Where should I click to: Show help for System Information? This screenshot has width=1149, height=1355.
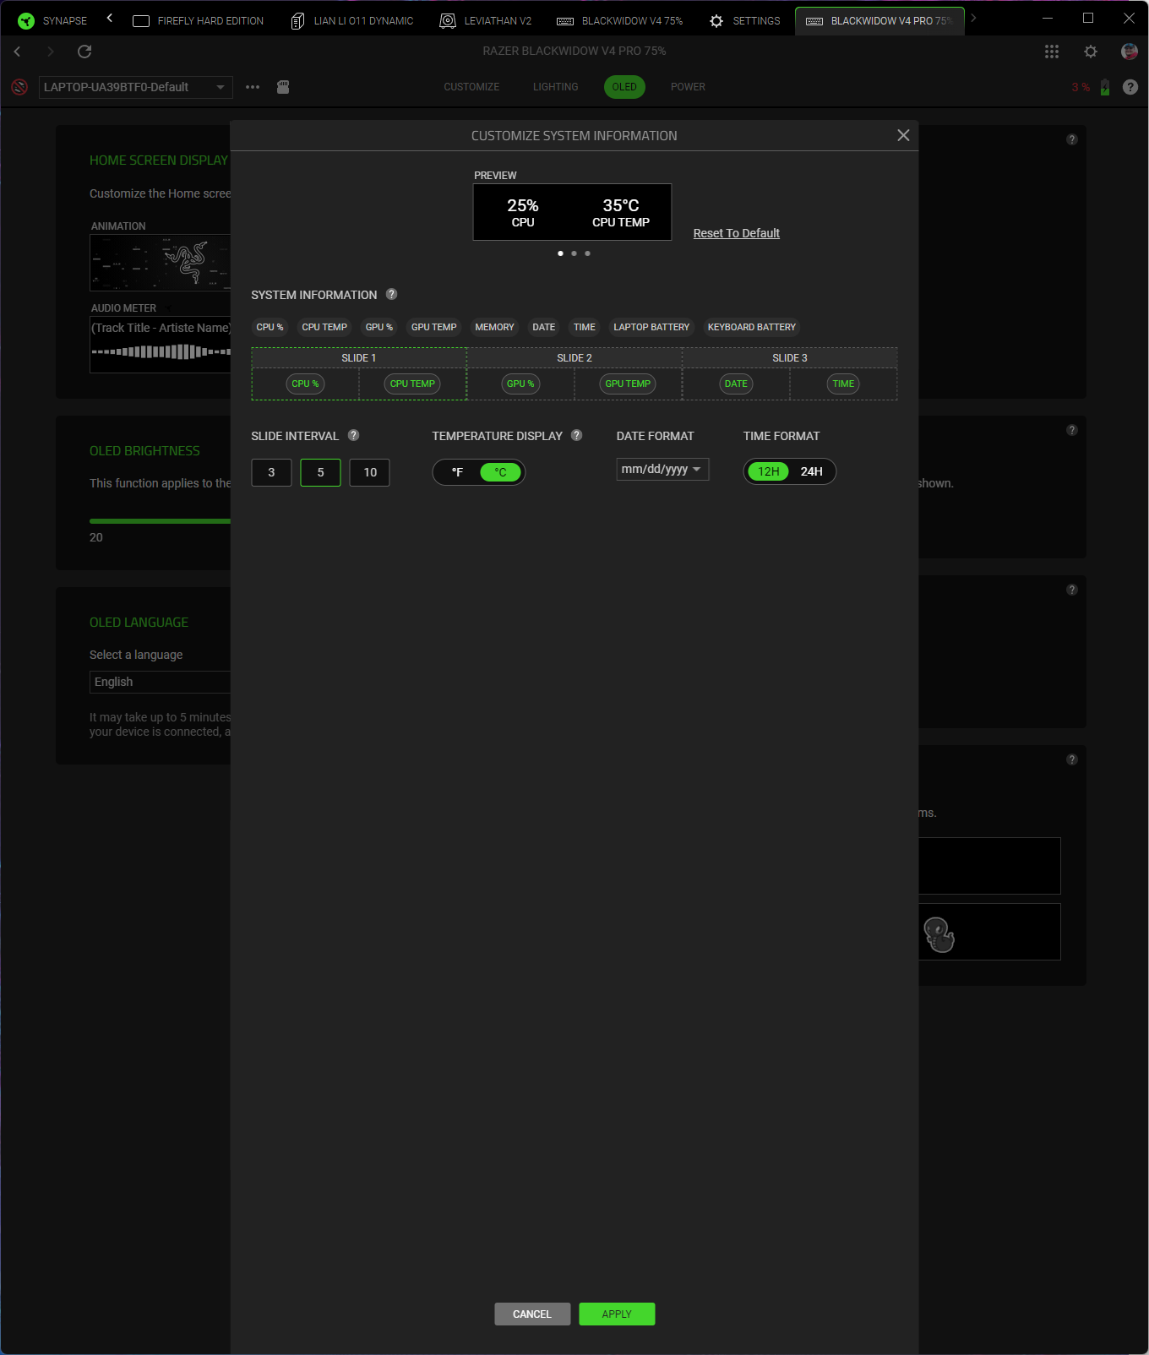[x=391, y=294]
